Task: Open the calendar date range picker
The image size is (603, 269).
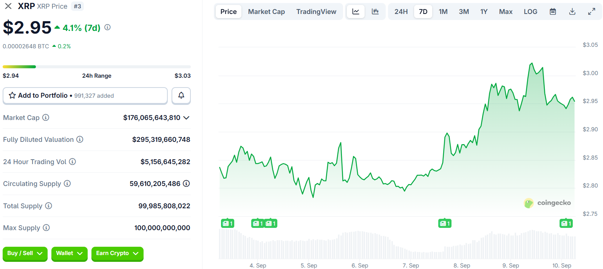Action: click(553, 12)
